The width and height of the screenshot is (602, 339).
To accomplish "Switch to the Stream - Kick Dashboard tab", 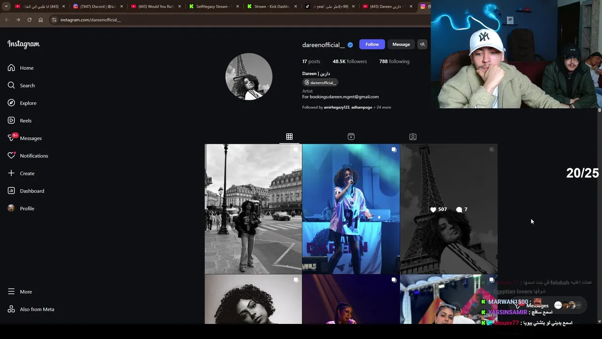I will (271, 7).
